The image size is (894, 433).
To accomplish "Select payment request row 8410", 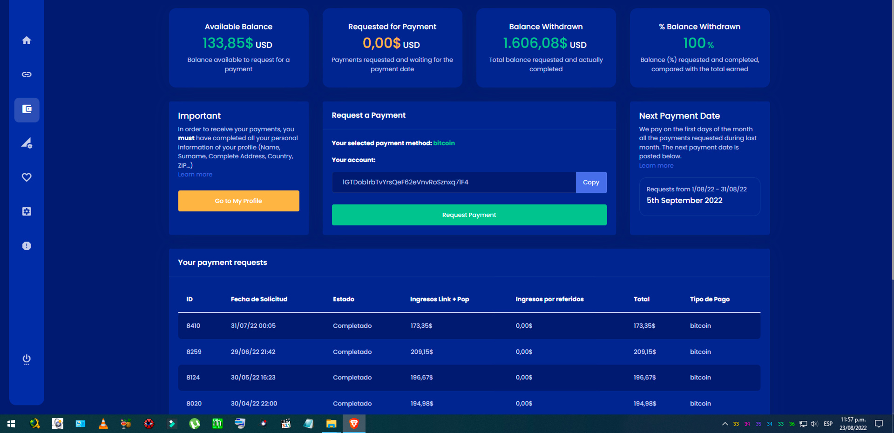I will pyautogui.click(x=469, y=326).
